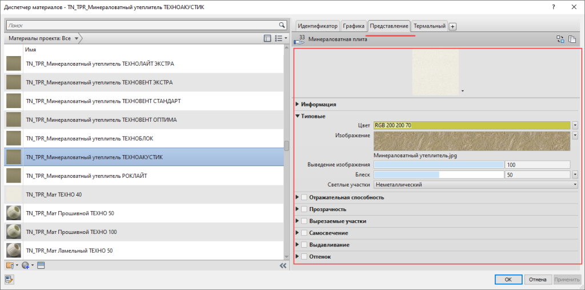Image resolution: width=585 pixels, height=290 pixels.
Task: Select the Представление tab
Action: [389, 26]
